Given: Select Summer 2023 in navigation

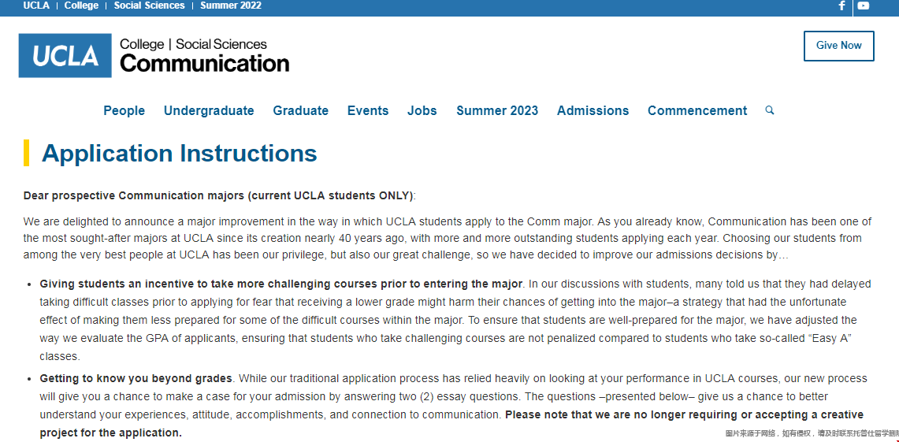Looking at the screenshot, I should point(497,111).
